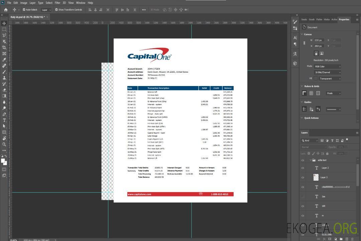The width and height of the screenshot is (361, 241).
Task: Select the Horizontal Type tool
Action: point(4,120)
